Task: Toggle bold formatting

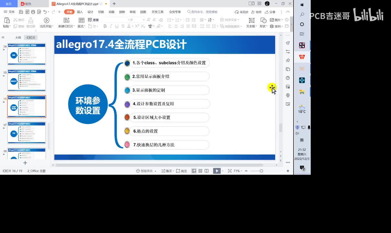Action: 105,26
